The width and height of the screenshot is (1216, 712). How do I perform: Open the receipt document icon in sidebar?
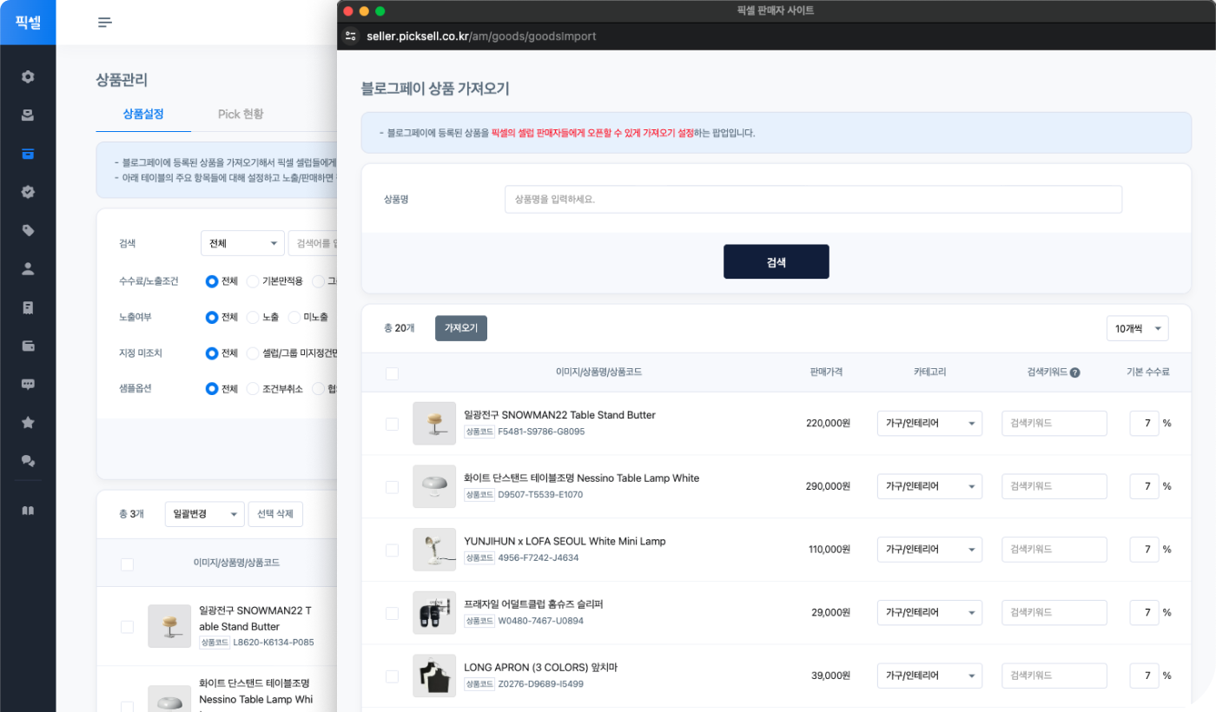click(x=28, y=307)
